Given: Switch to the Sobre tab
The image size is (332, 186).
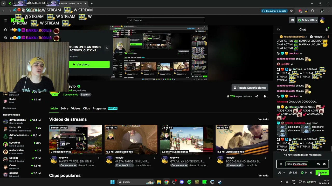Looking at the screenshot, I should [64, 109].
